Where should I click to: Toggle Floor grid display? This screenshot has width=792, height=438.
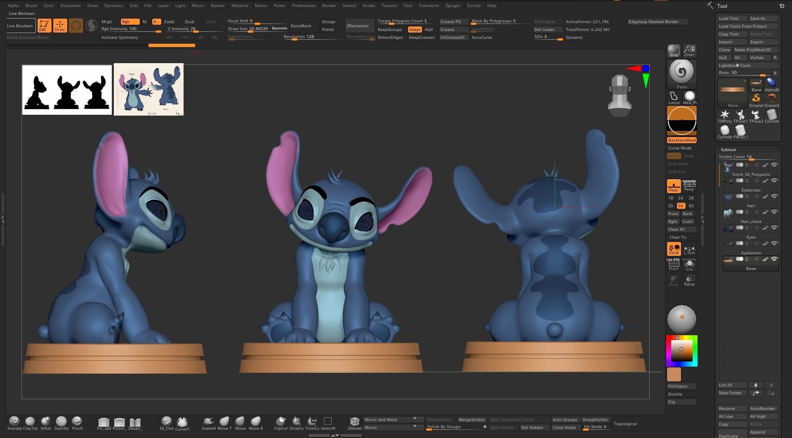point(674,186)
